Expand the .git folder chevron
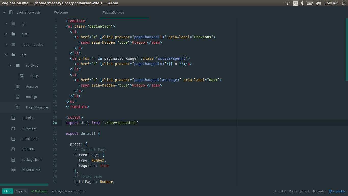 (x=6, y=23)
